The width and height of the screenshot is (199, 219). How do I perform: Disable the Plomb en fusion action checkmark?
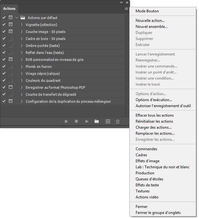[x=4, y=67]
